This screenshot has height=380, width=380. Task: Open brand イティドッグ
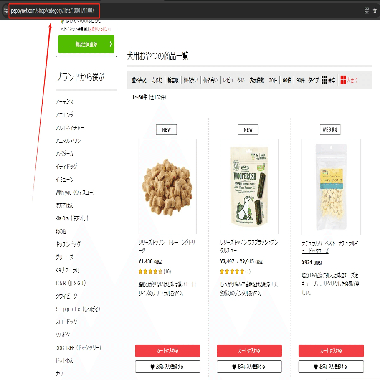pyautogui.click(x=66, y=167)
